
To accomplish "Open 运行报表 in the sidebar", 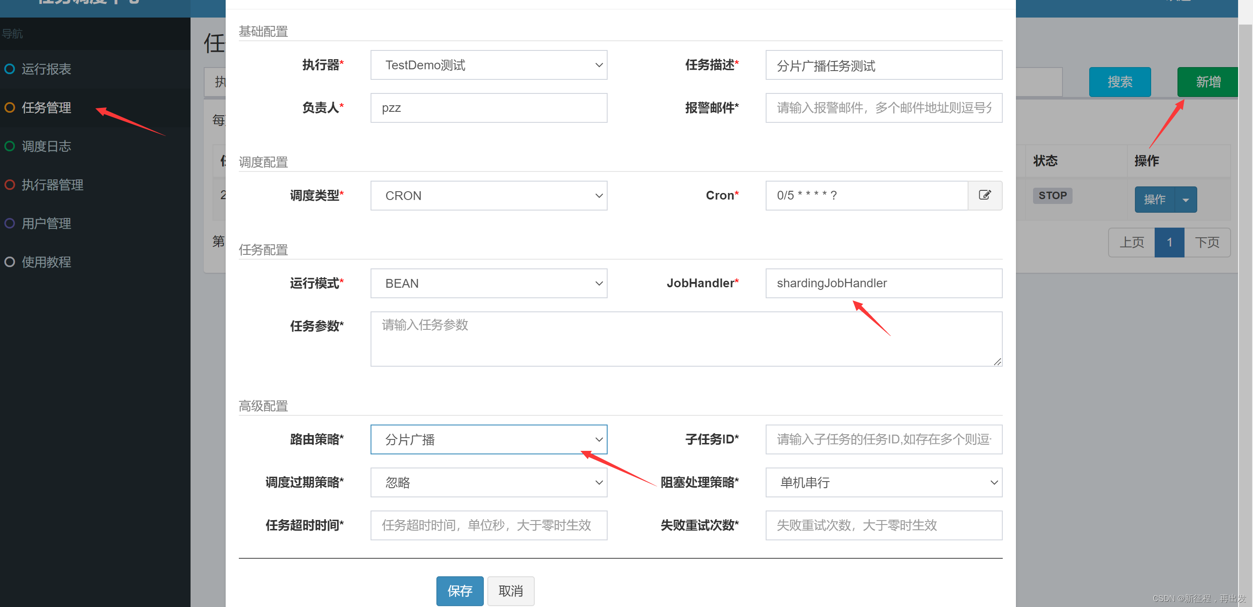I will point(95,69).
